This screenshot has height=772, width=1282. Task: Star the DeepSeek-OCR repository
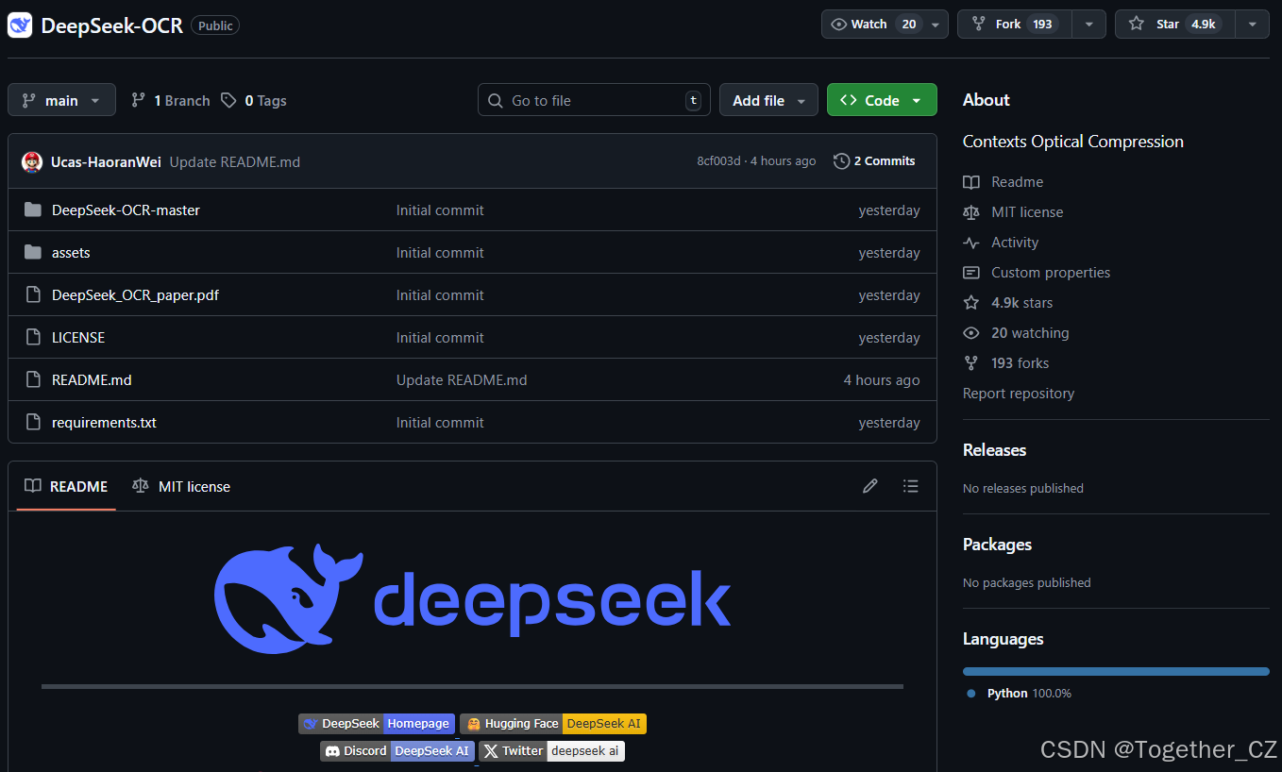click(x=1175, y=25)
